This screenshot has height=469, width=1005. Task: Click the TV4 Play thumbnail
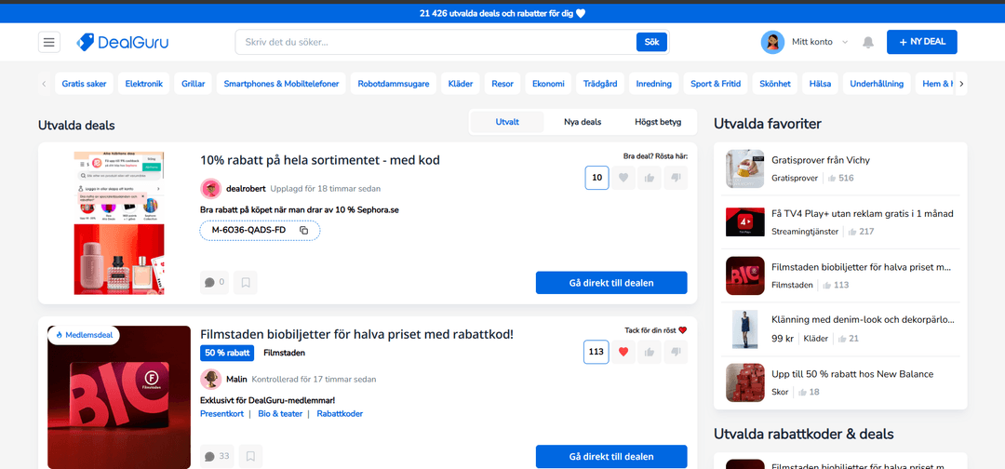(744, 222)
